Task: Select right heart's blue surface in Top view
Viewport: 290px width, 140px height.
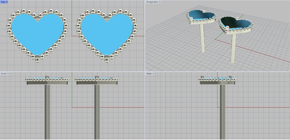Action: (x=106, y=33)
